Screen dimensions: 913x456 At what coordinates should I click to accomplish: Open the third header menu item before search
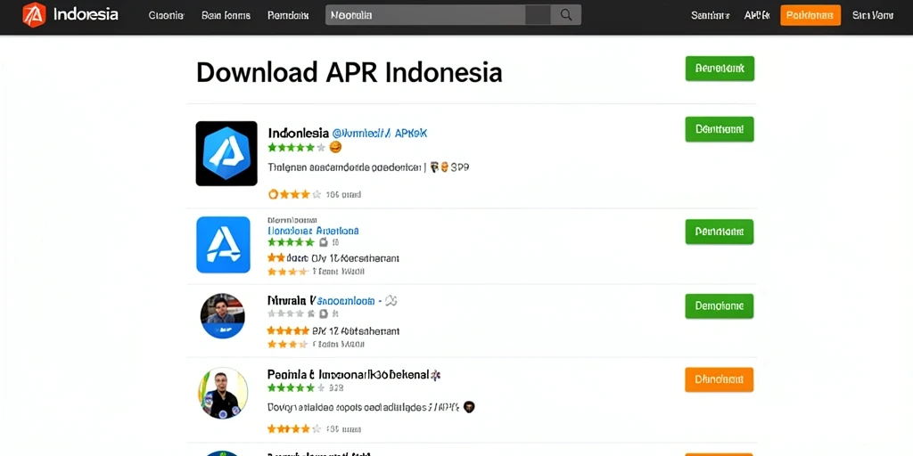288,16
